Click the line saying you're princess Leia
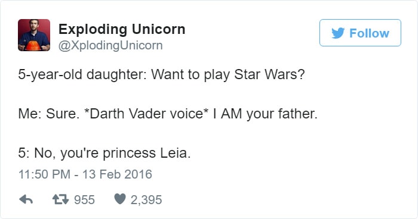Screen dimensions: 418x219 (x=105, y=154)
